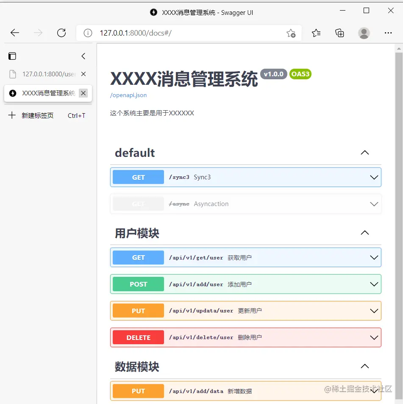Close the XXXX消息管理系统 tab
The height and width of the screenshot is (404, 403).
pos(83,93)
